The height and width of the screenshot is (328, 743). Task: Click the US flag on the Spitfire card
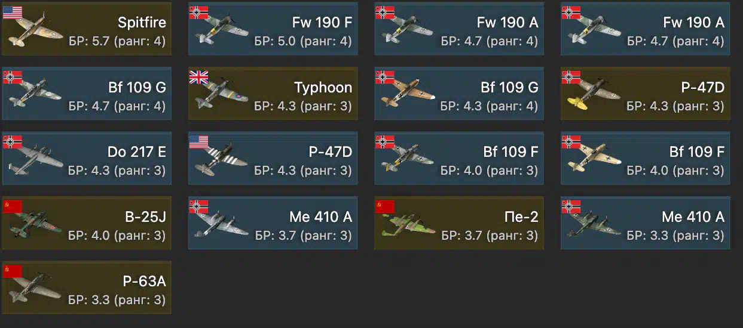coord(13,13)
